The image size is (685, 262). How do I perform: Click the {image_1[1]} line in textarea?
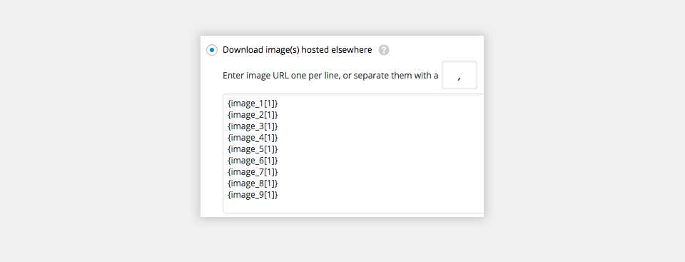(x=253, y=104)
